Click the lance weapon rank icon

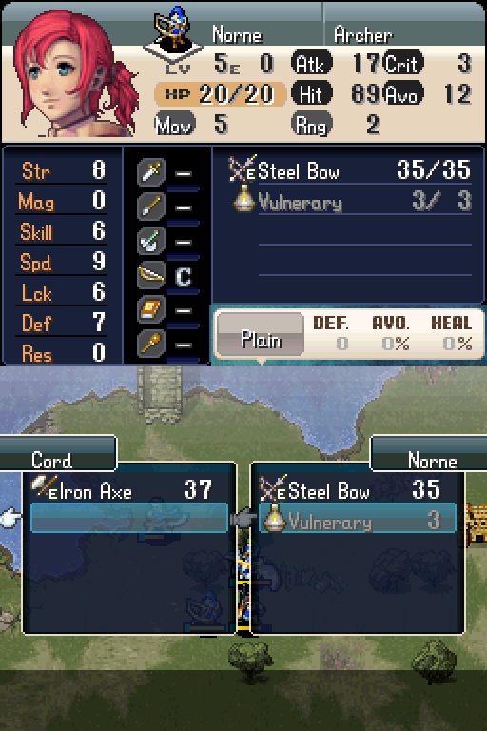click(151, 206)
